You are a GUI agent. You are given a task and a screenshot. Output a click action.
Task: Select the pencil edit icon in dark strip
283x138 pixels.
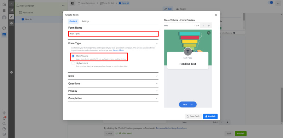point(12,17)
